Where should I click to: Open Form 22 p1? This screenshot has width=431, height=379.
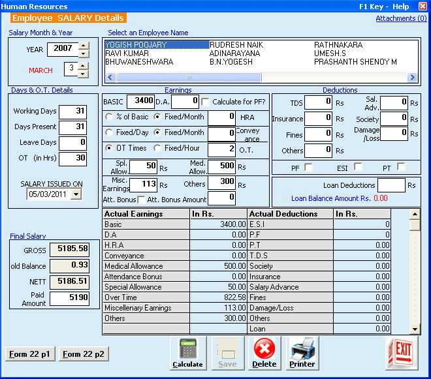[x=30, y=354]
